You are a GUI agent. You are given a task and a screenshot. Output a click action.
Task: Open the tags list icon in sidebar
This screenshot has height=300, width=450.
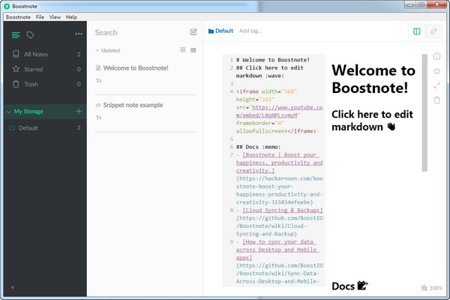[x=31, y=34]
